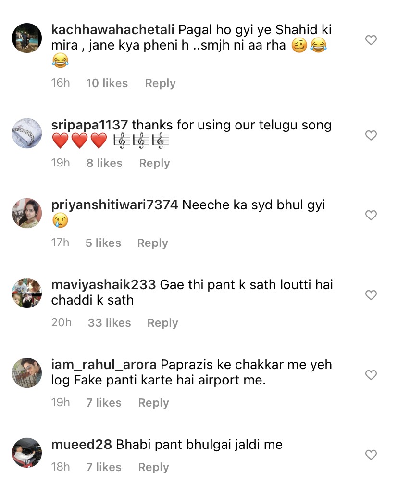This screenshot has width=398, height=486.
Task: Show the 10 likes on kachhawahachetali's comment
Action: pyautogui.click(x=107, y=83)
